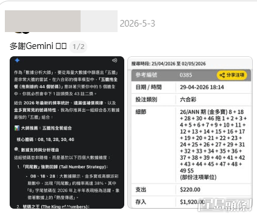
Task: Click the Gemini sparkle icon in left screenshot
Action: pyautogui.click(x=17, y=60)
